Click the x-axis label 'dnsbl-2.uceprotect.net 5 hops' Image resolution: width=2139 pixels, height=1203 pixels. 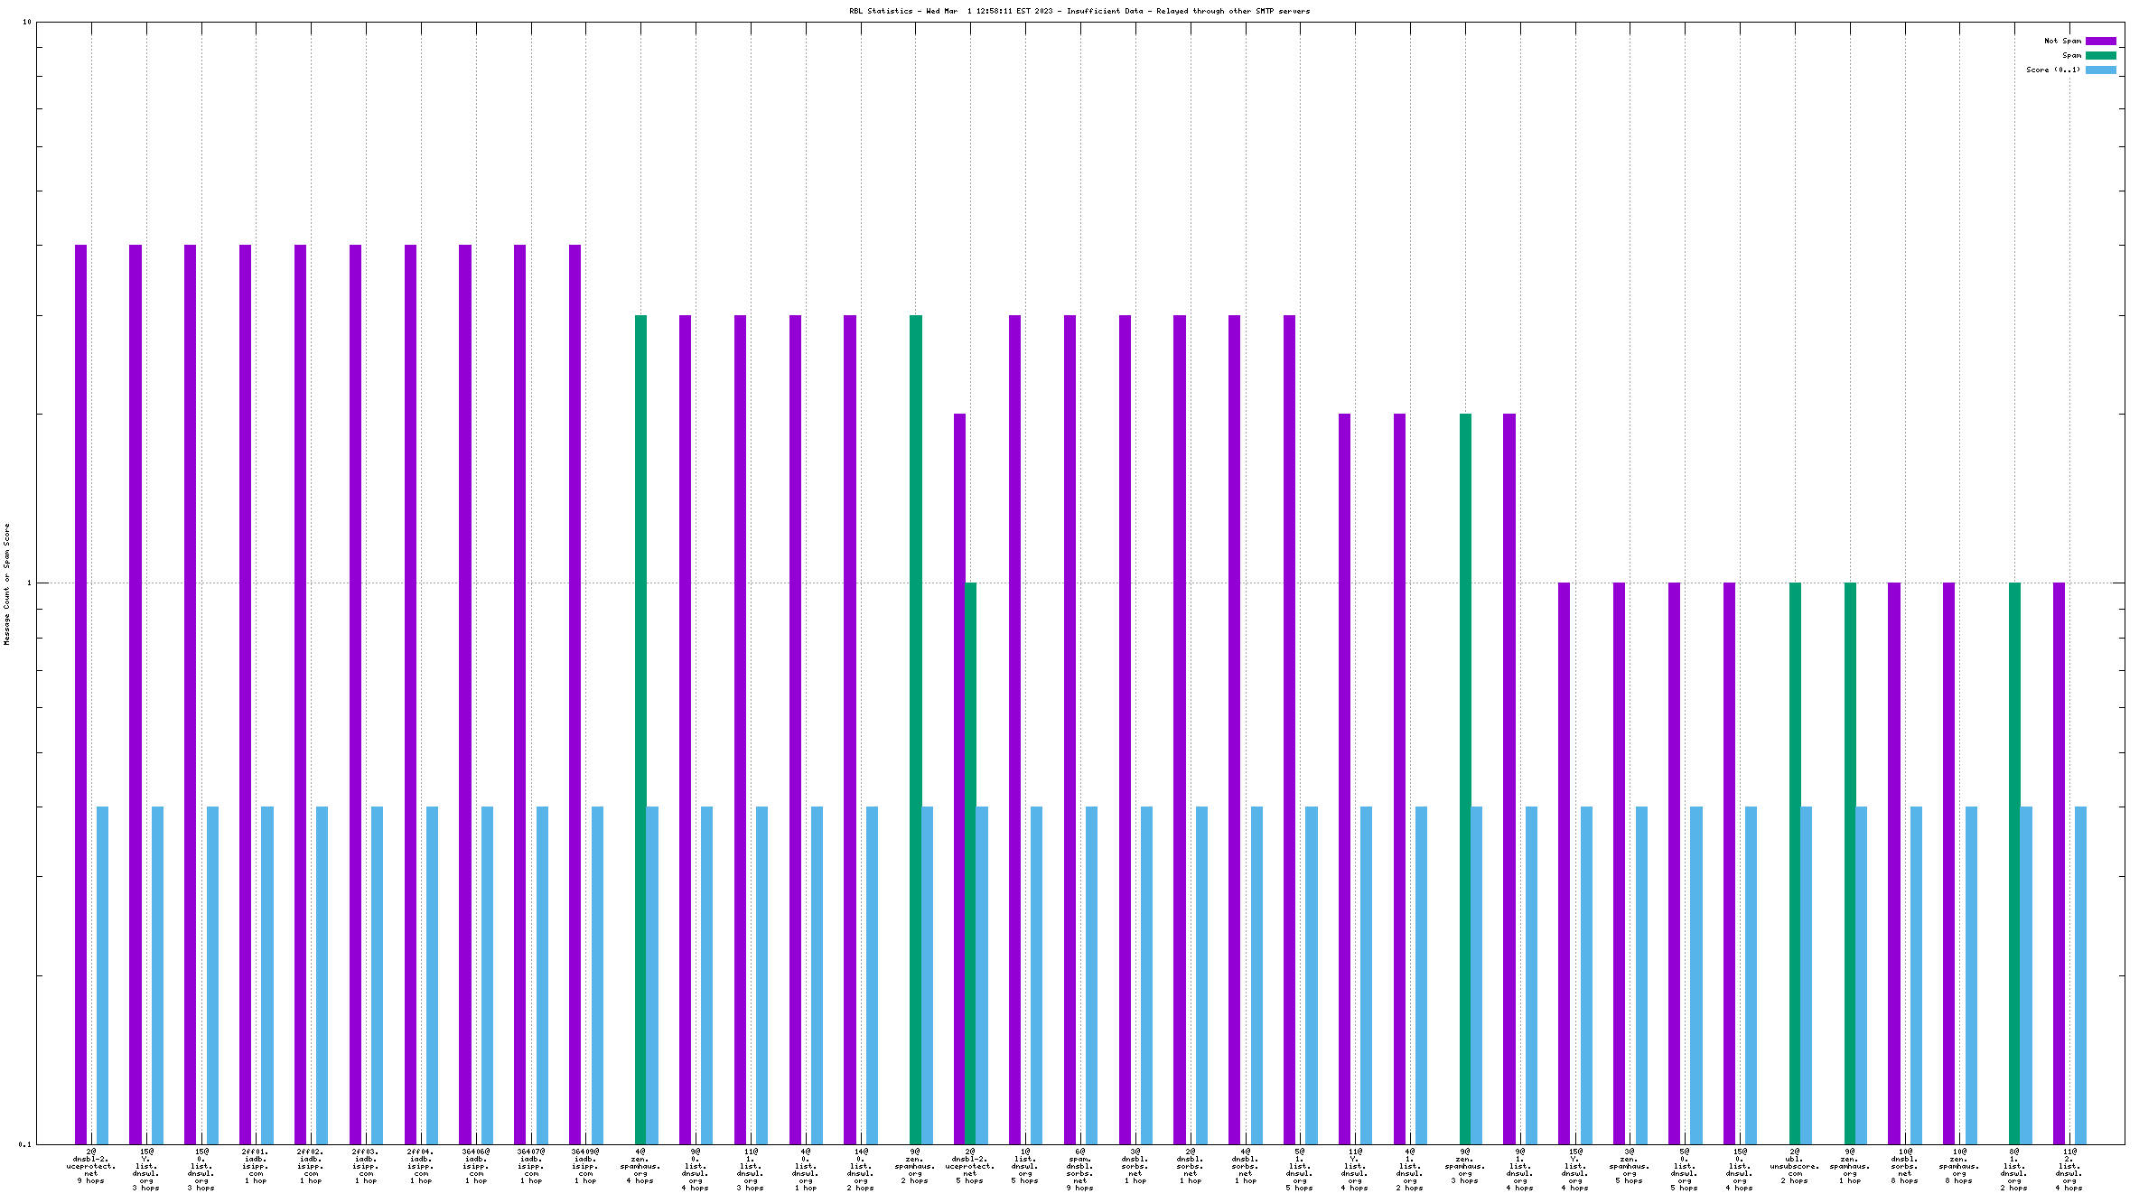coord(970,1166)
